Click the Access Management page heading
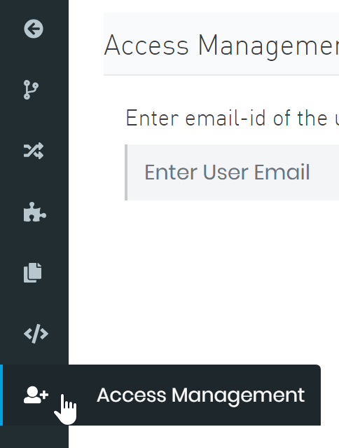339x448 pixels. pos(221,46)
